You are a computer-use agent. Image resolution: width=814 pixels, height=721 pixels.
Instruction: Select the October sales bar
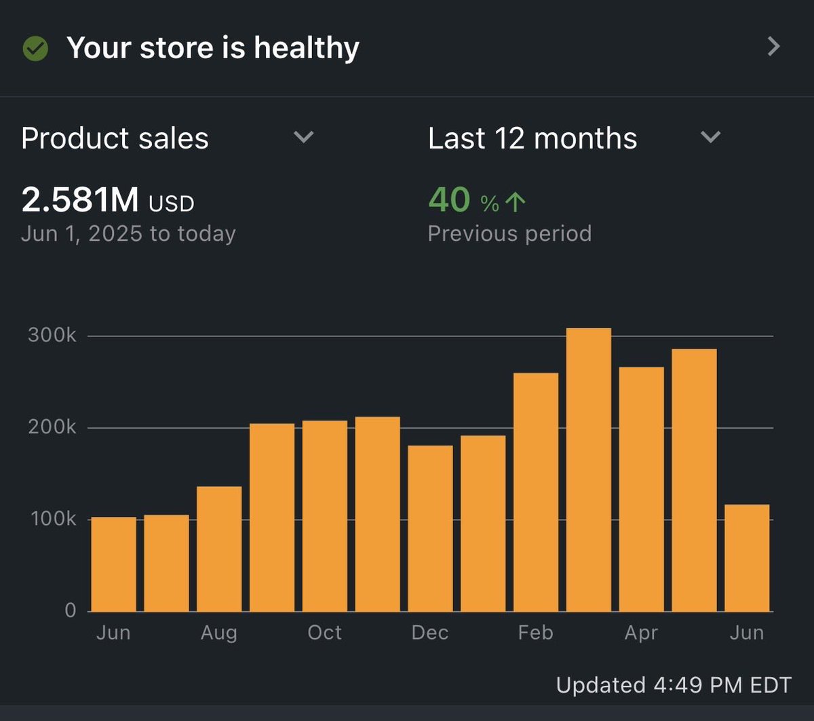click(x=325, y=516)
